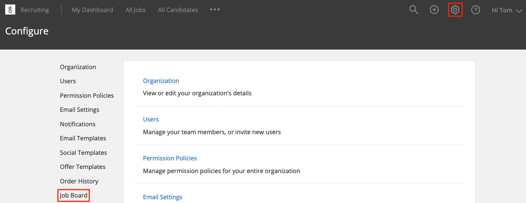Viewport: 526px width, 203px height.
Task: Open All Candidates in top navigation
Action: pos(178,10)
